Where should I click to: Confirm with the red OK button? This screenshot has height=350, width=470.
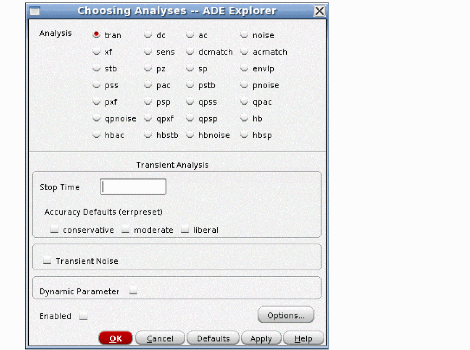coord(116,338)
